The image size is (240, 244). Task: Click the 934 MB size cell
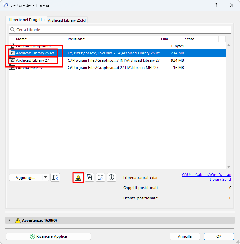tap(178, 60)
